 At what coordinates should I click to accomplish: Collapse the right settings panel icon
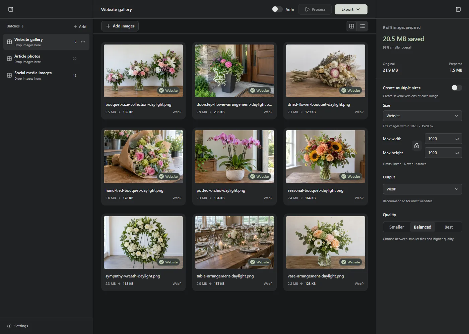click(x=458, y=9)
